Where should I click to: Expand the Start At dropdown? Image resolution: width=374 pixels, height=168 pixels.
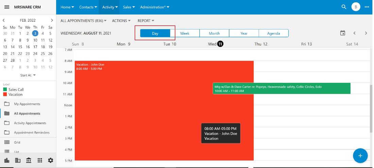click(28, 75)
